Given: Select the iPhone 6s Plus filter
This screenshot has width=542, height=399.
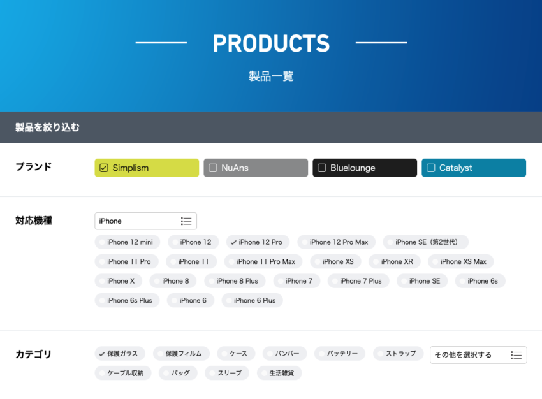Looking at the screenshot, I should pyautogui.click(x=127, y=300).
